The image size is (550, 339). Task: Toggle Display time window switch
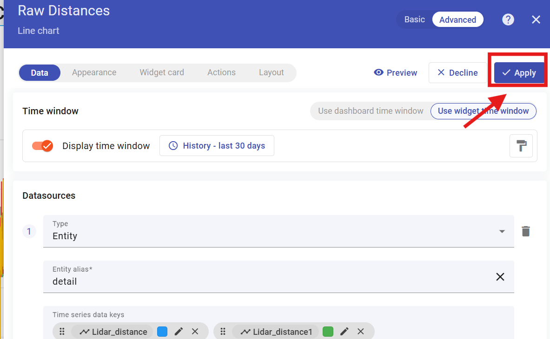[x=42, y=146]
